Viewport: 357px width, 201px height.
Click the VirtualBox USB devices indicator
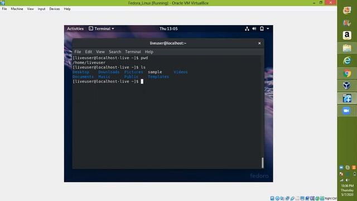[x=292, y=198]
